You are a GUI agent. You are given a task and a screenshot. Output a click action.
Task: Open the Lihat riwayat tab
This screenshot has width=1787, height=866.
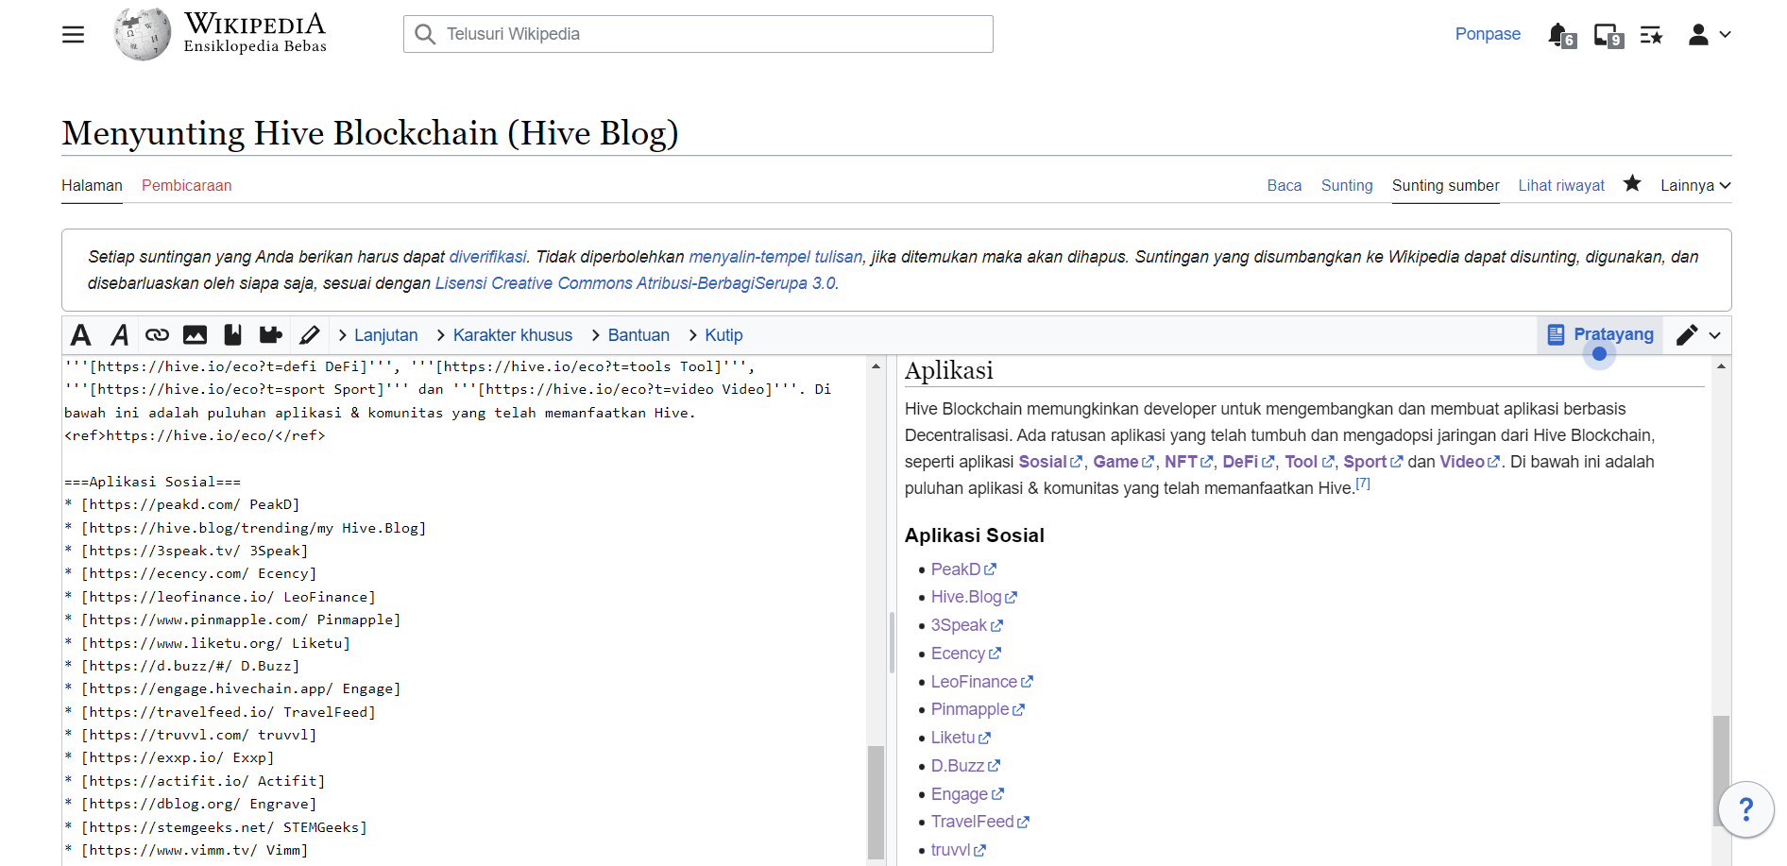coord(1560,185)
